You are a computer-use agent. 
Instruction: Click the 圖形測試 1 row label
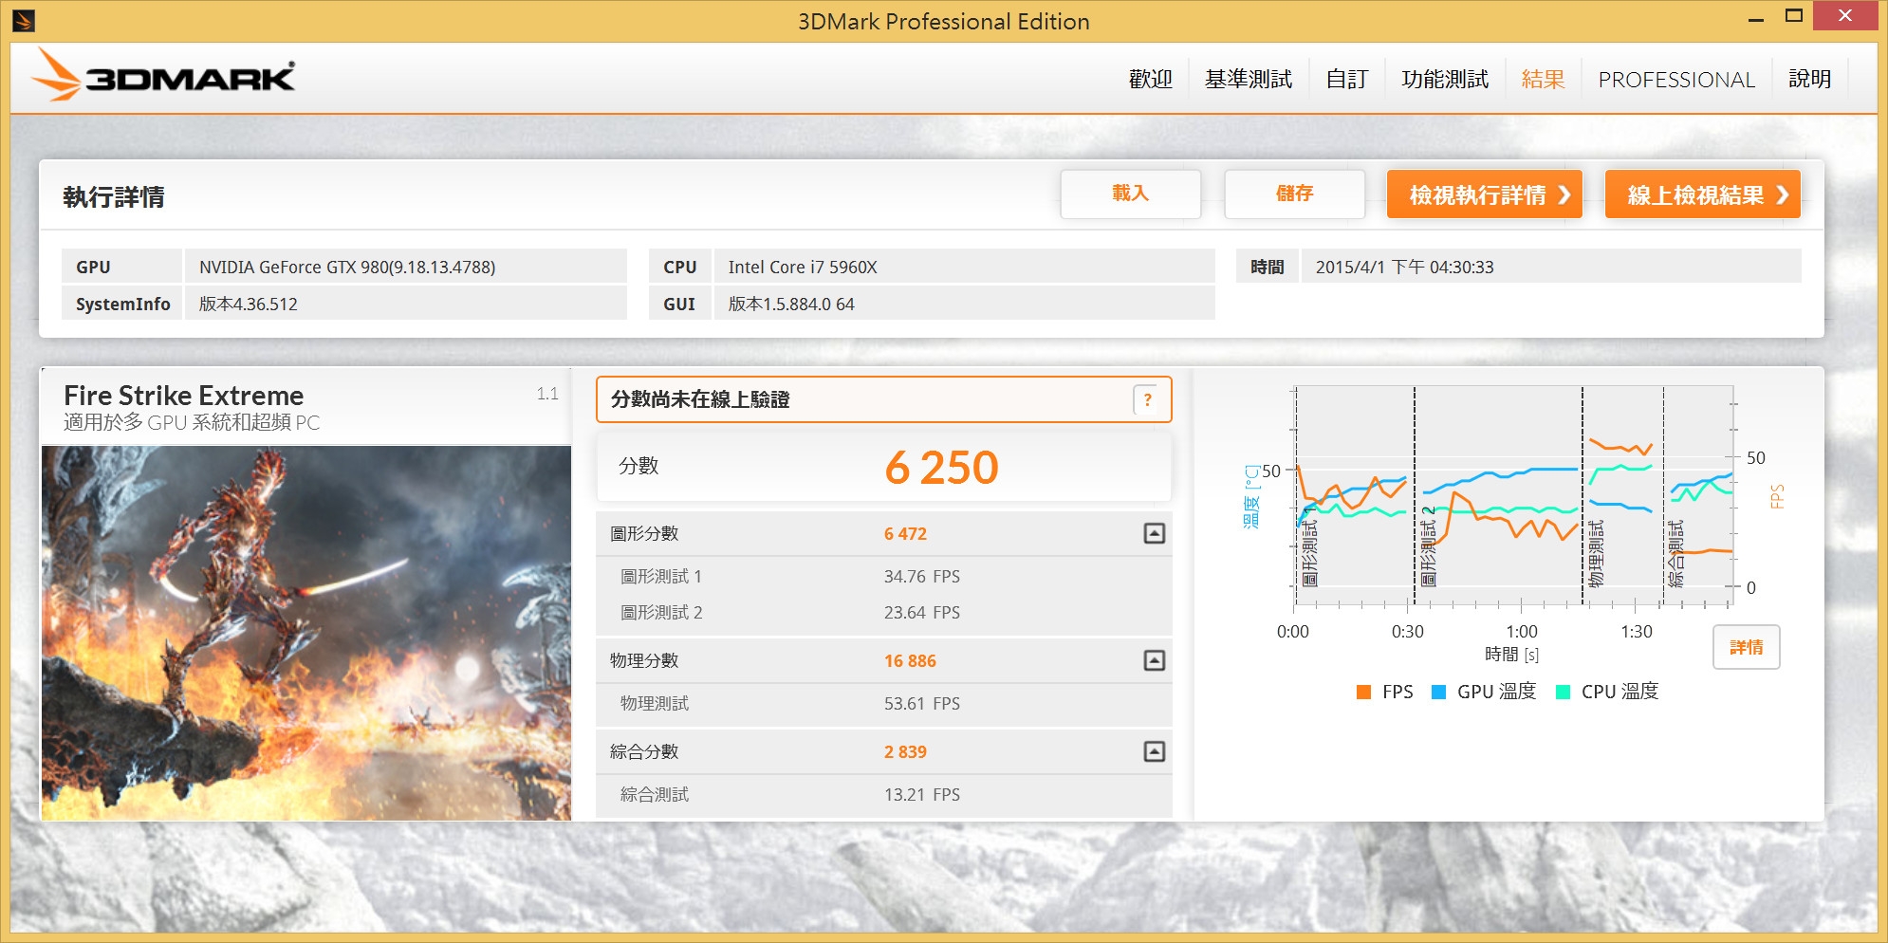click(x=661, y=577)
